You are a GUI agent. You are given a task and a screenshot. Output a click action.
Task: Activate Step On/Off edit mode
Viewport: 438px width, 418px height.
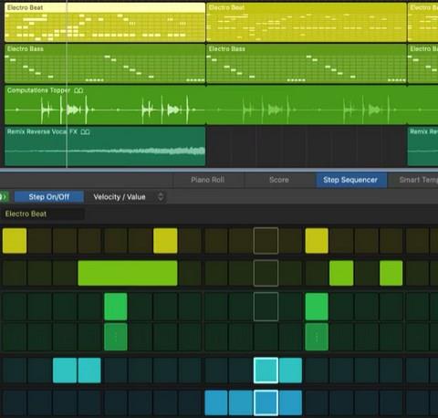tap(49, 197)
